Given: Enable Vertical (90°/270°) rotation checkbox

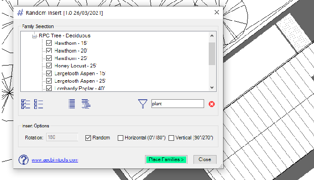Looking at the screenshot, I should click(171, 138).
